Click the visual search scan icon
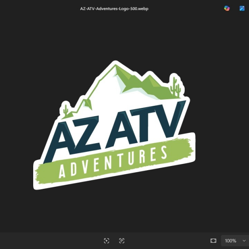The image size is (249, 249). click(106, 241)
